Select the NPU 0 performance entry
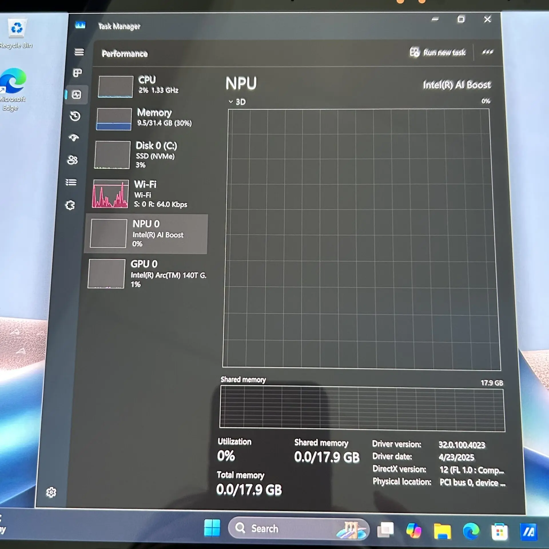This screenshot has width=549, height=549. [146, 234]
